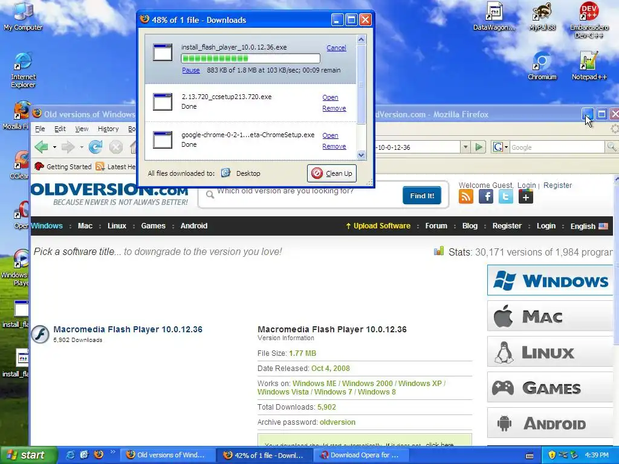Click Upload Software link
619x464 pixels.
coord(378,226)
